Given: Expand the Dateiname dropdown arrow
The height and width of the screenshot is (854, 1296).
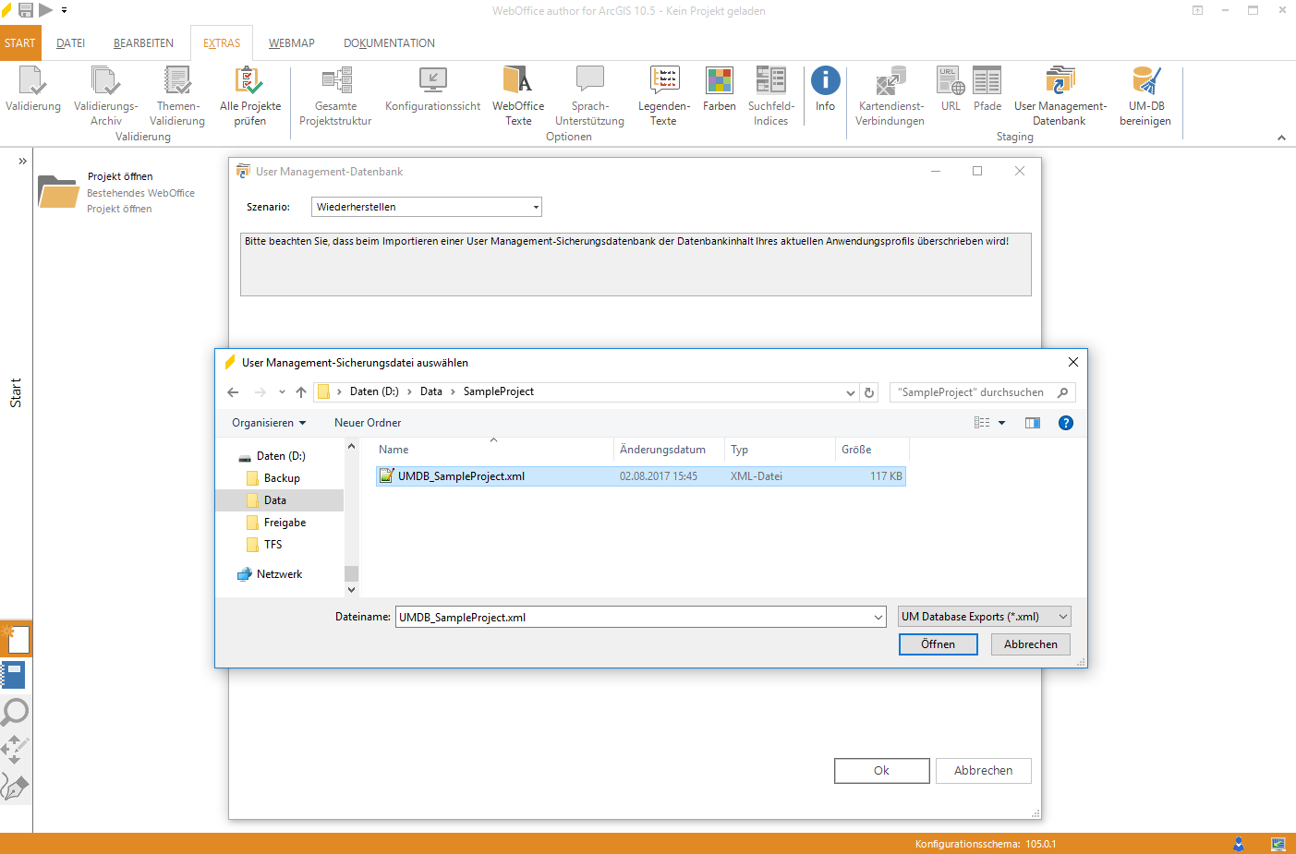Looking at the screenshot, I should 876,616.
